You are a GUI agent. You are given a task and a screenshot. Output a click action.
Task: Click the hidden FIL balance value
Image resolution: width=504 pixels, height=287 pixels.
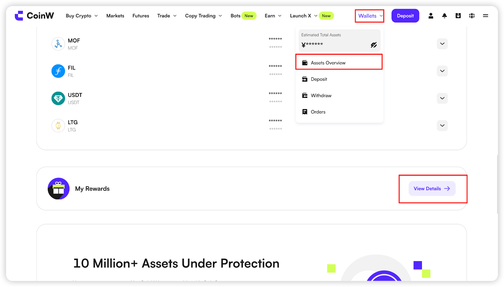[275, 66]
